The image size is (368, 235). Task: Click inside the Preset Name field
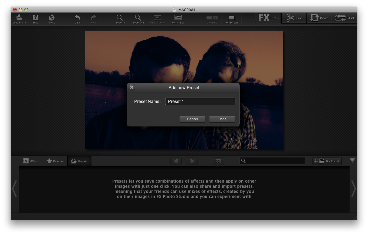(x=200, y=101)
